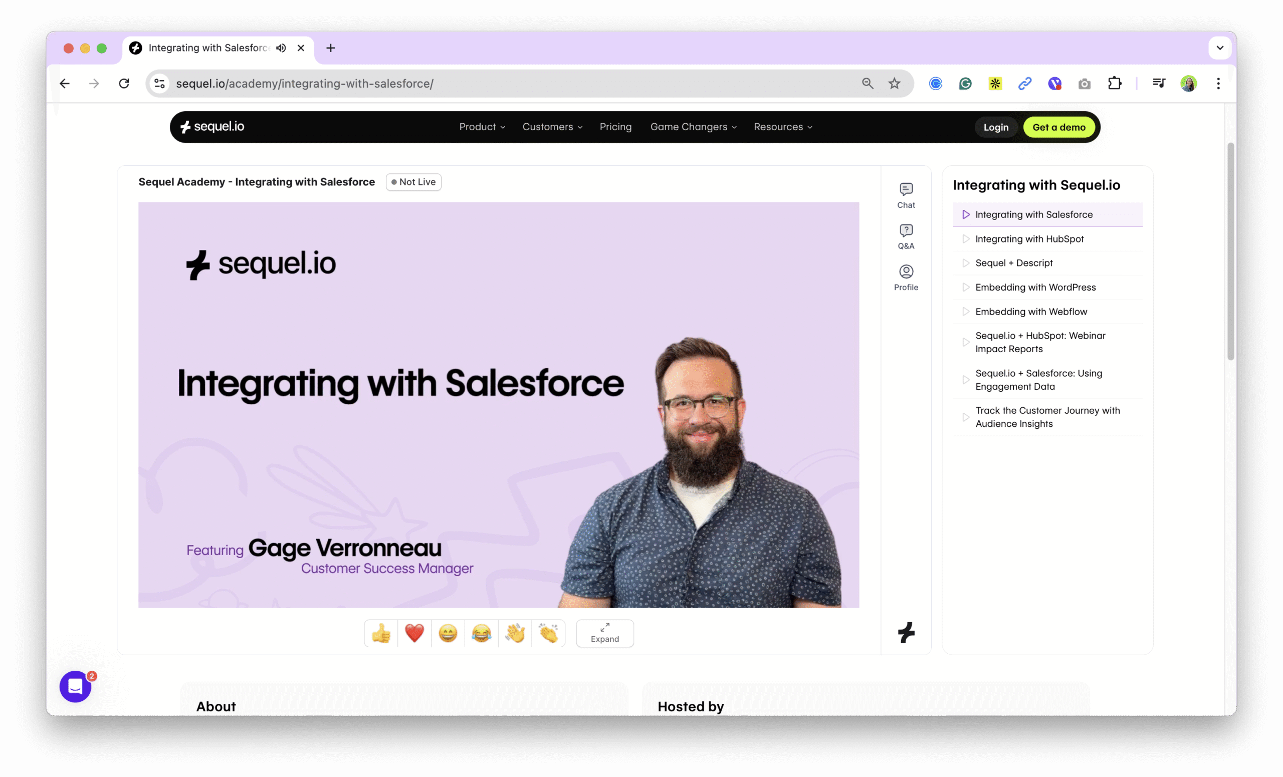
Task: Open the Profile panel icon
Action: (x=906, y=278)
